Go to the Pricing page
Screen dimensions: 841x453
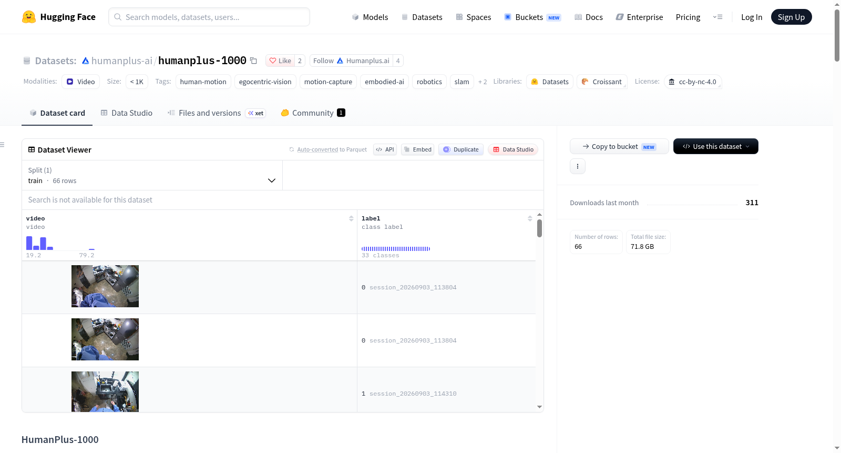[688, 17]
